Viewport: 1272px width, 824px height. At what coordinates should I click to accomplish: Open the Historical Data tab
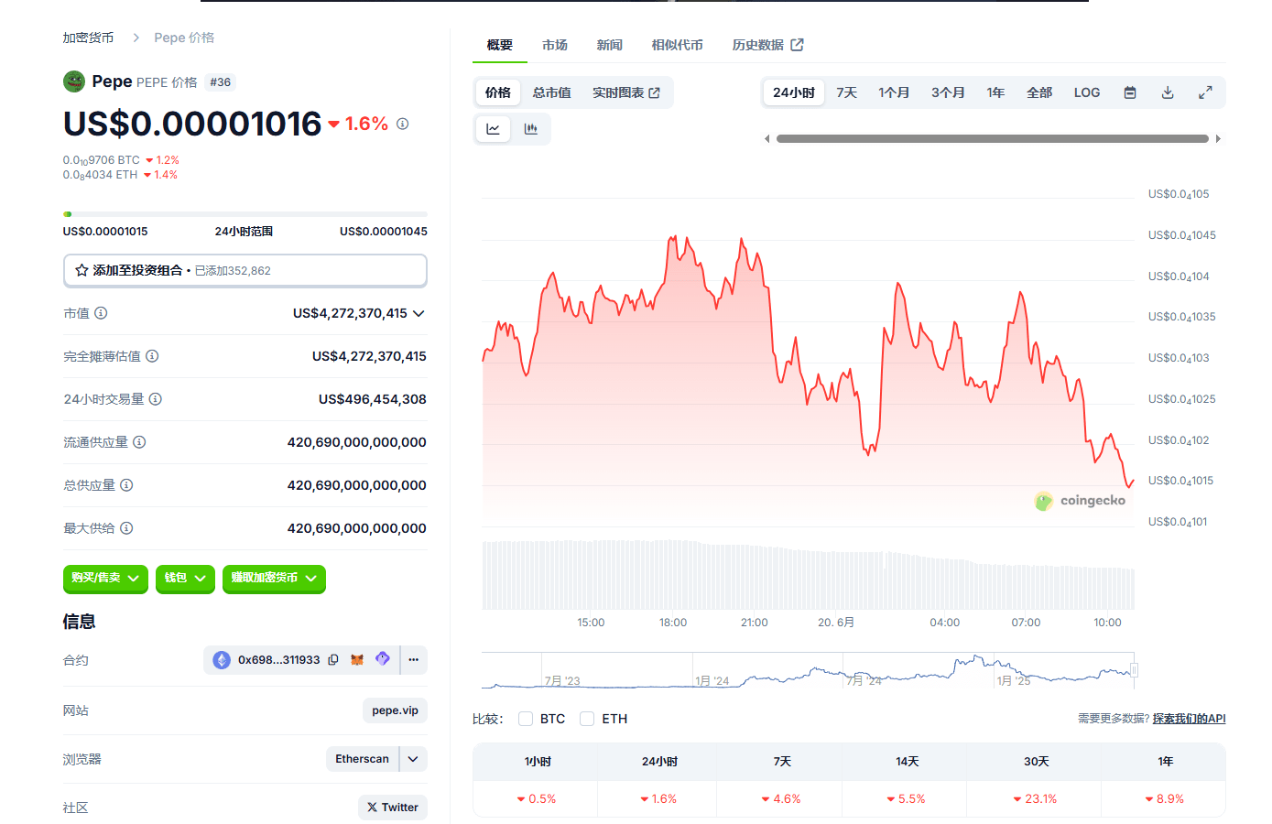point(767,45)
